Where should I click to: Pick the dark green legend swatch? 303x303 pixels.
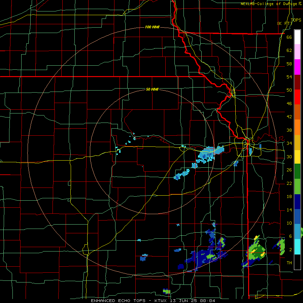click(x=297, y=171)
